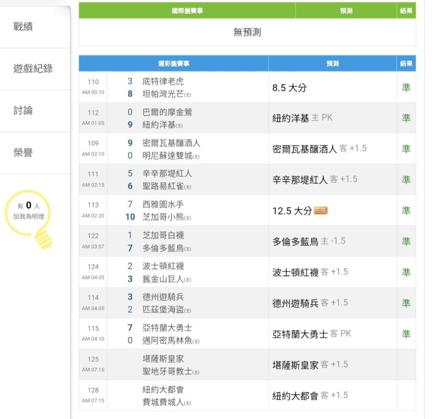This screenshot has height=419, width=438.
Task: Click the 結果 header in blue table
Action: click(406, 64)
